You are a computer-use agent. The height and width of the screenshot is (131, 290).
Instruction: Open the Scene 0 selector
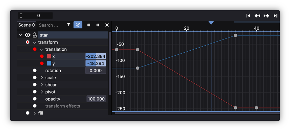(26, 25)
